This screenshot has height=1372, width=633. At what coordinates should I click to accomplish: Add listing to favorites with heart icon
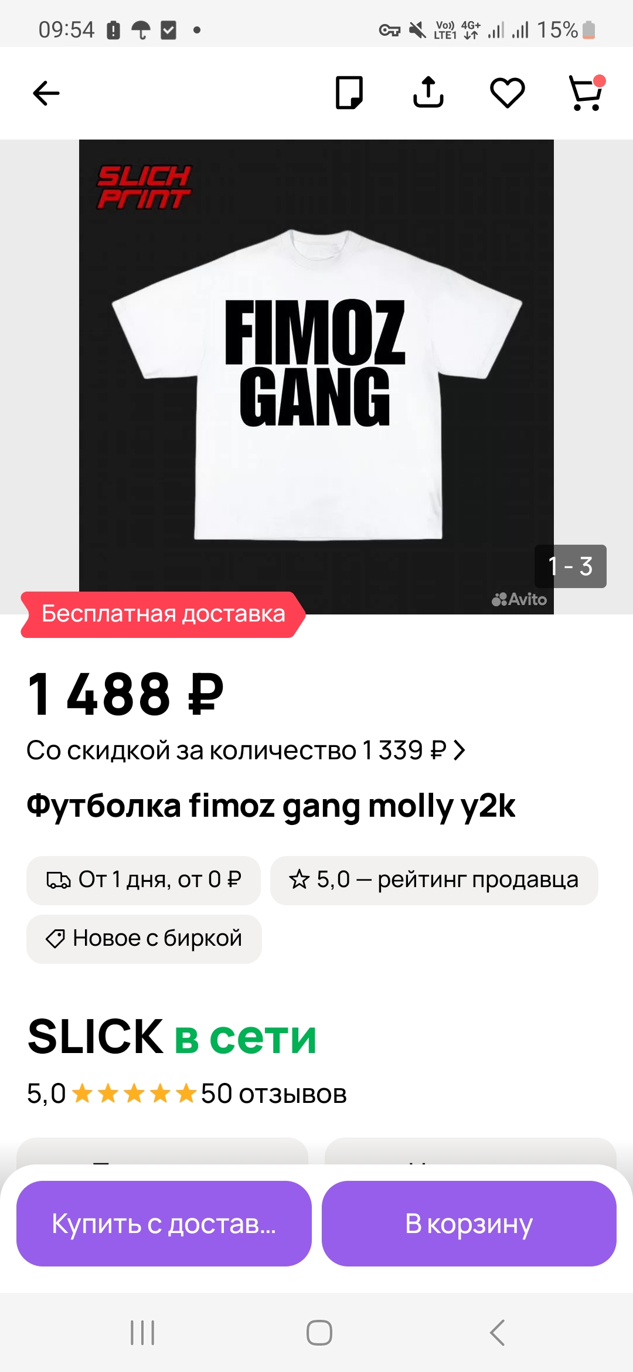coord(507,93)
